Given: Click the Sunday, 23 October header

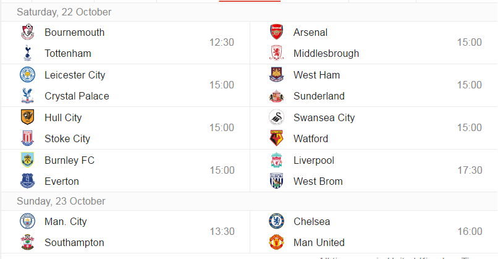Looking at the screenshot, I should coord(61,201).
